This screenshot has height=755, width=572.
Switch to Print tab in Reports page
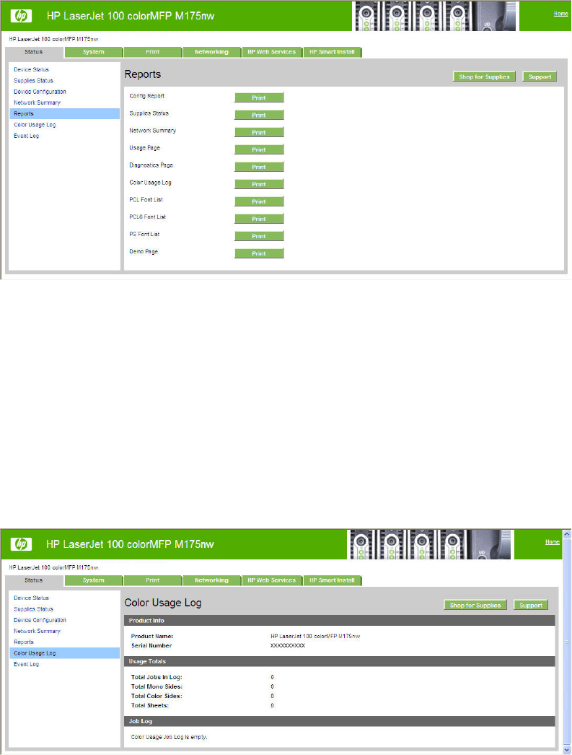tap(152, 52)
